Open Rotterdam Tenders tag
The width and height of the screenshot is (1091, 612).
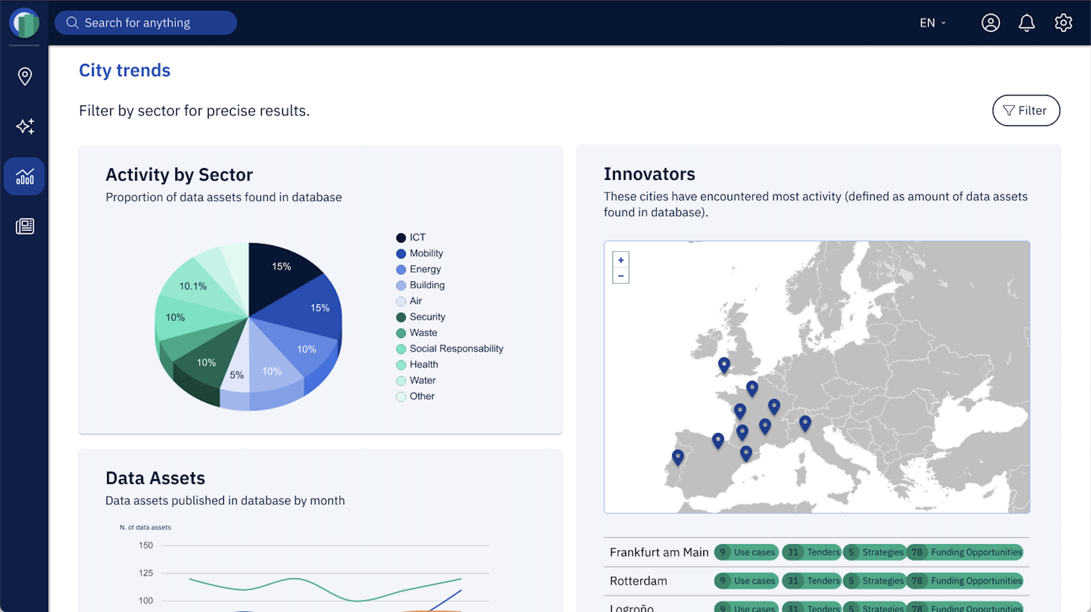tap(811, 581)
